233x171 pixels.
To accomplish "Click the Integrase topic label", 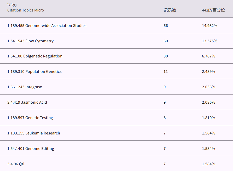I will point(25,87).
